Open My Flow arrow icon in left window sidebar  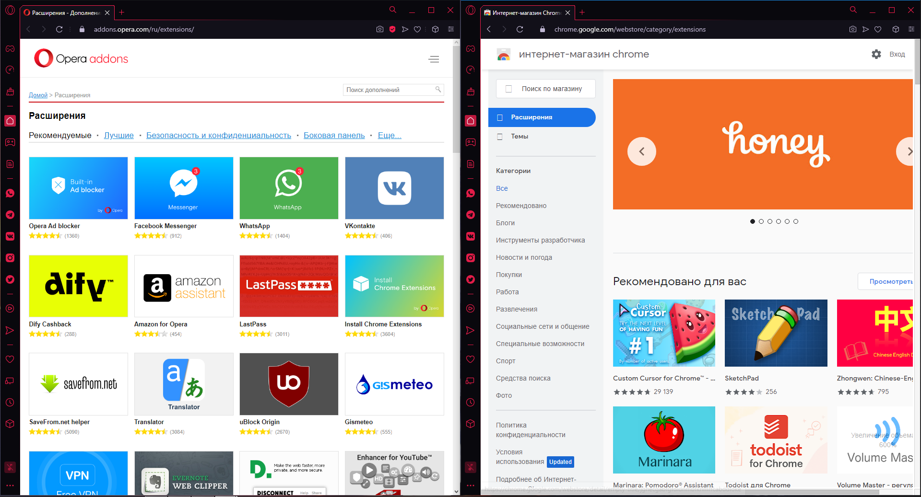point(10,330)
